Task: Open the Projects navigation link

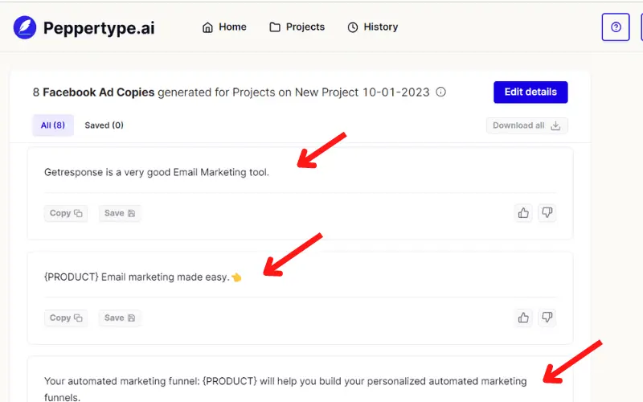Action: pyautogui.click(x=297, y=27)
